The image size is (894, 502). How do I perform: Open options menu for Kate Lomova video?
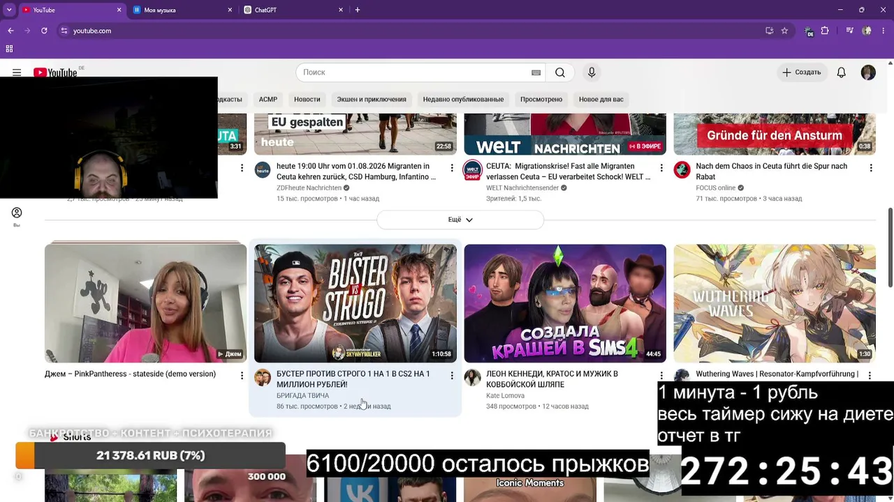click(661, 376)
